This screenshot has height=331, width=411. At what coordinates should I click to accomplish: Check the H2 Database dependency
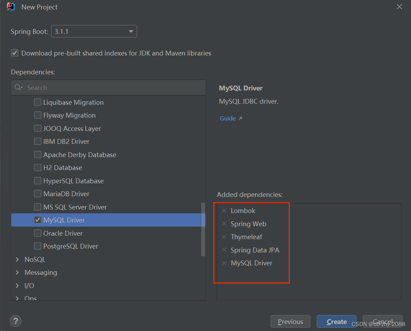click(38, 167)
